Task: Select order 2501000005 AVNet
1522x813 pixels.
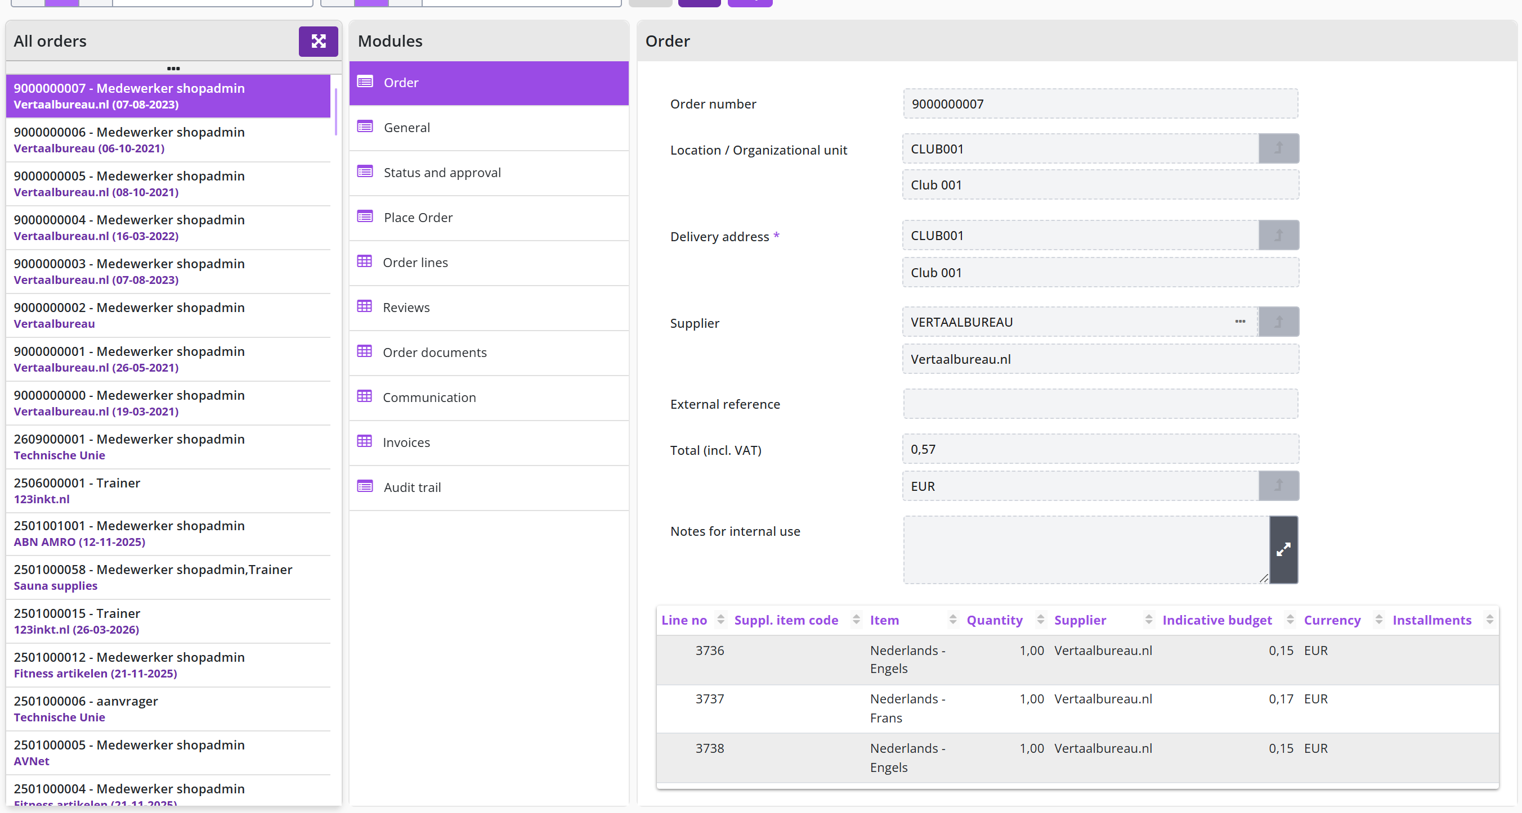Action: pos(168,752)
